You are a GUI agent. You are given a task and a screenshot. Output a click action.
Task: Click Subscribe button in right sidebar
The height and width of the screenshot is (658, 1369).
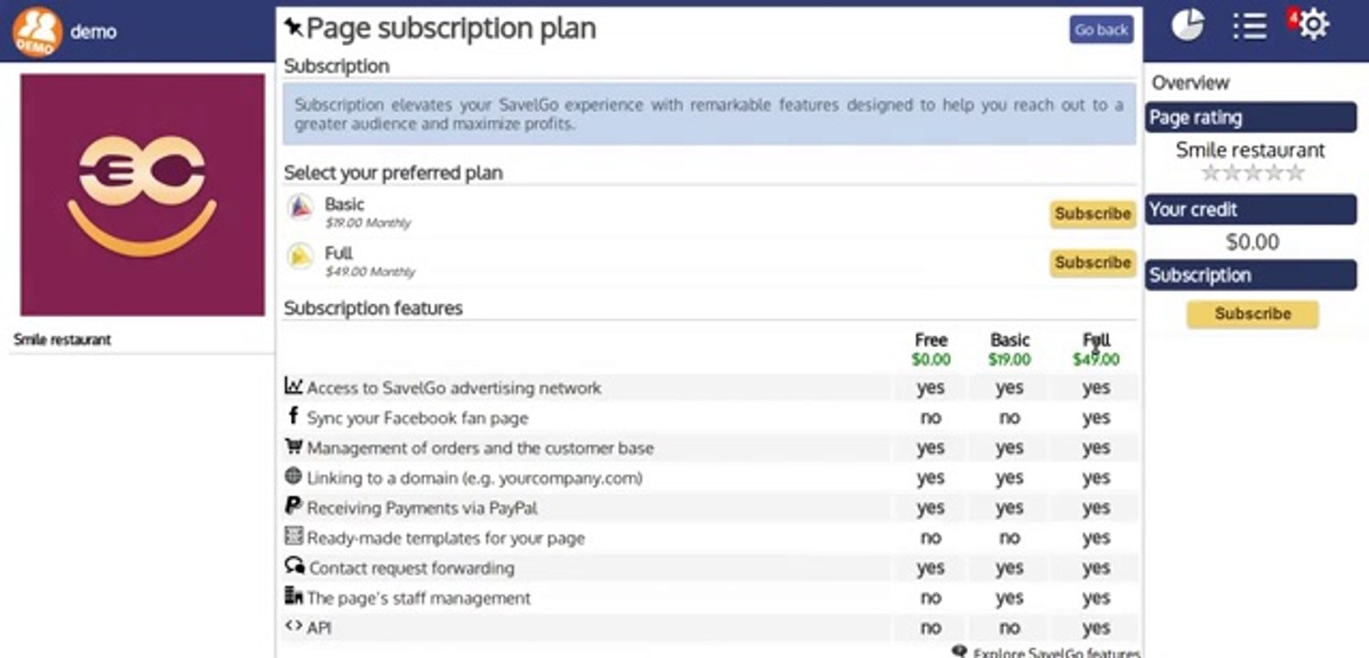click(x=1253, y=313)
